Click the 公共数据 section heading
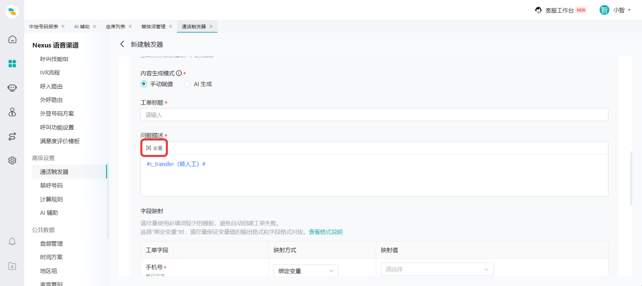Viewport: 642px width, 286px height. pos(43,230)
